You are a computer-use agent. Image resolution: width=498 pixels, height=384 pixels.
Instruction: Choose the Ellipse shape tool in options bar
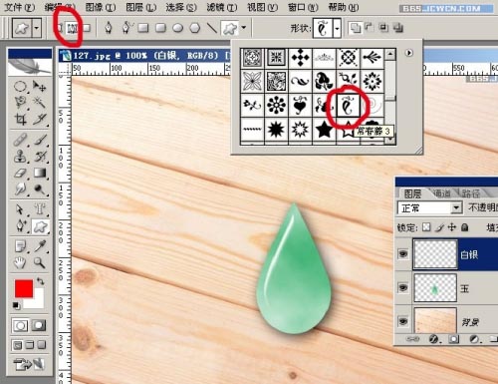pyautogui.click(x=178, y=28)
